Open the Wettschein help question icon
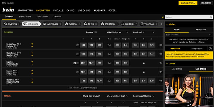Image resolution: width=214 pixels, height=107 pixels. pos(210,48)
